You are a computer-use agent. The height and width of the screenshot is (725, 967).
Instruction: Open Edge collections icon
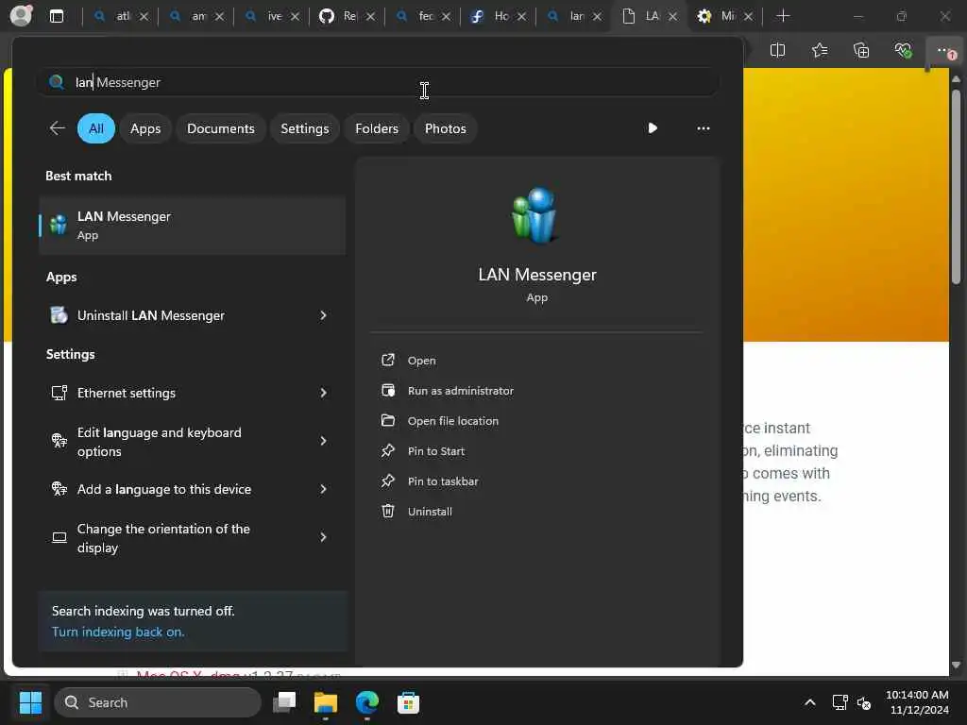coord(861,51)
